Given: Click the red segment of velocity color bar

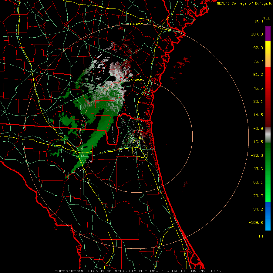Looking at the screenshot, I should [x=268, y=97].
